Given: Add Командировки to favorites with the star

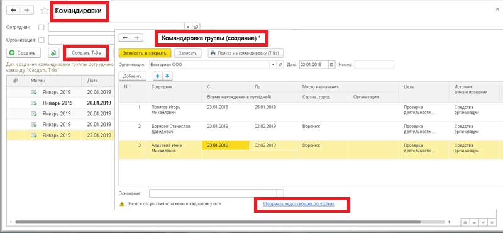Looking at the screenshot, I should pyautogui.click(x=45, y=11).
